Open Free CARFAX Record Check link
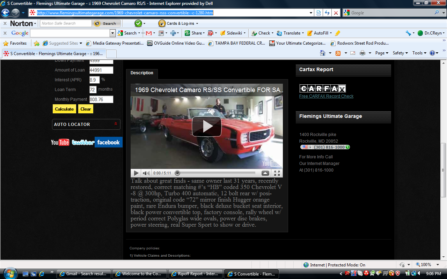Viewport: 447px width, 279px height. (326, 96)
